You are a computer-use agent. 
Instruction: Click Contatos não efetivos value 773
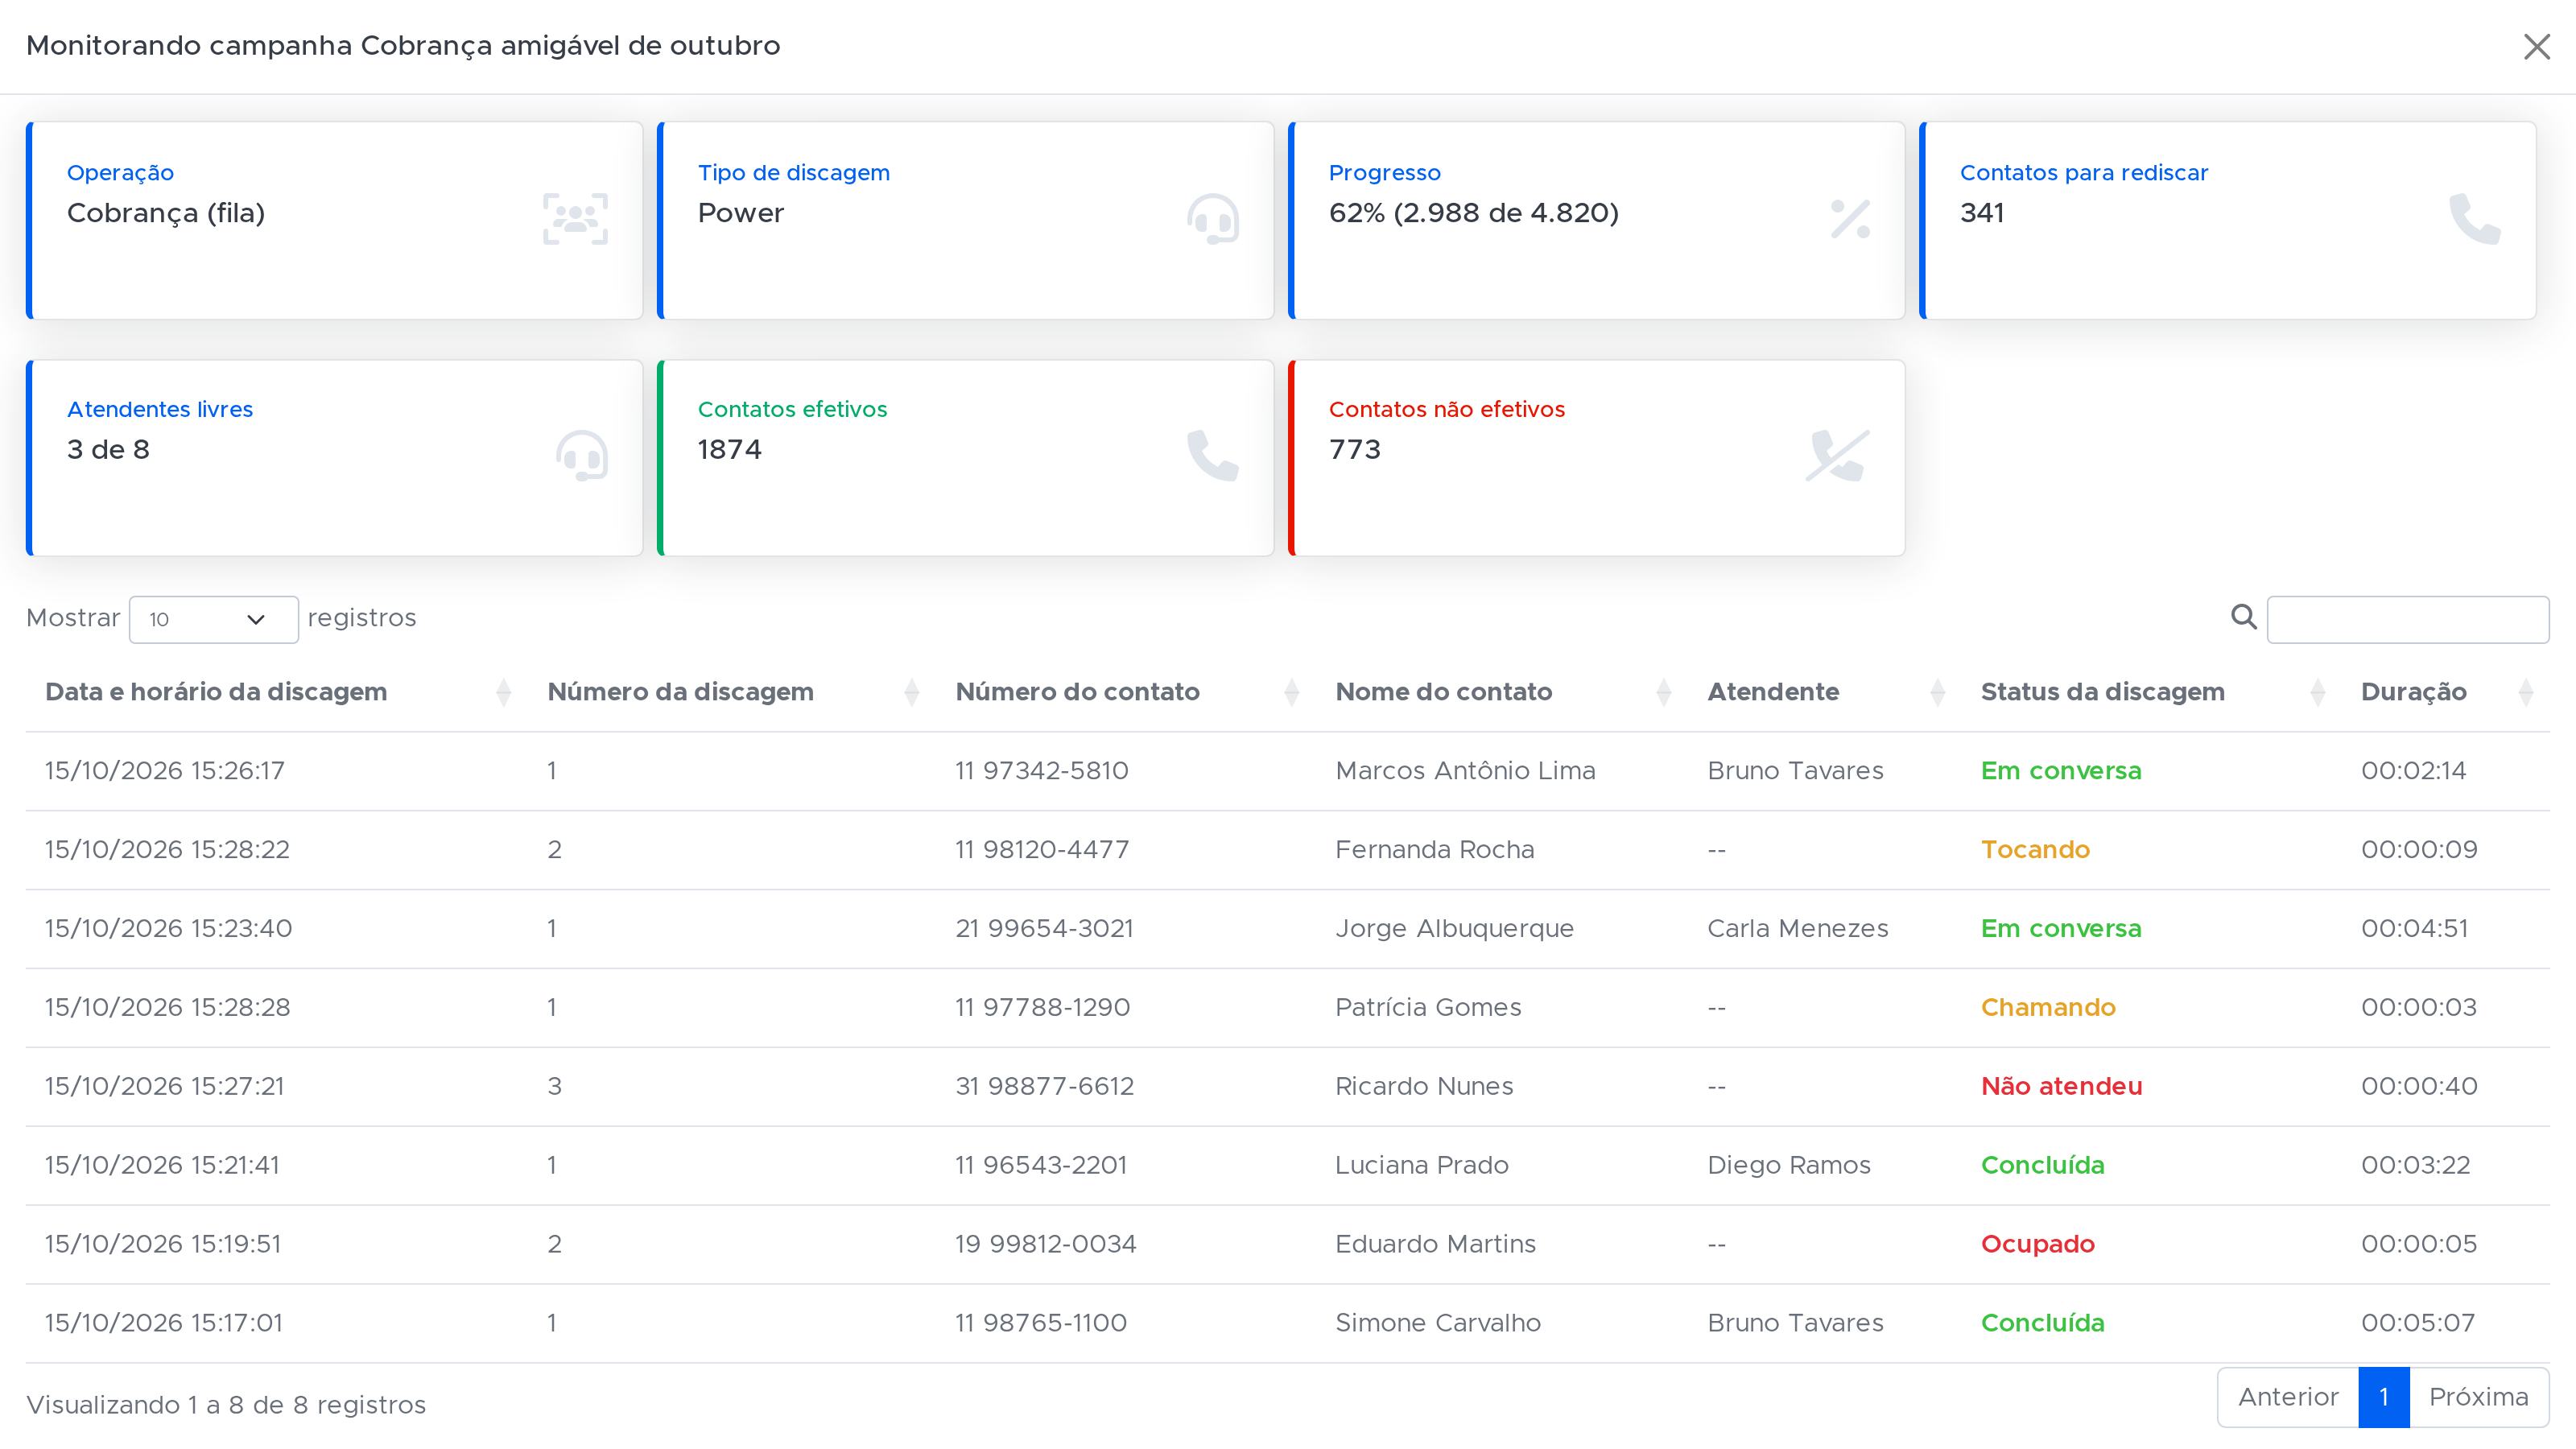(1354, 450)
